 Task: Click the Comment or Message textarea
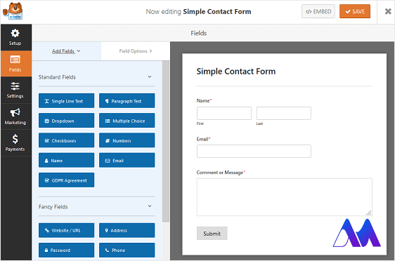tap(285, 197)
